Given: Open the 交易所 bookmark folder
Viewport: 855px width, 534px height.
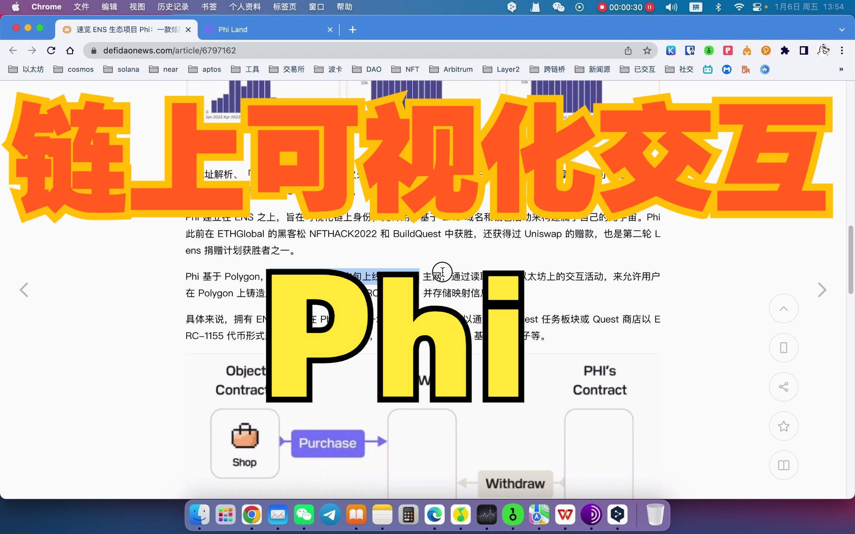Looking at the screenshot, I should click(x=287, y=69).
